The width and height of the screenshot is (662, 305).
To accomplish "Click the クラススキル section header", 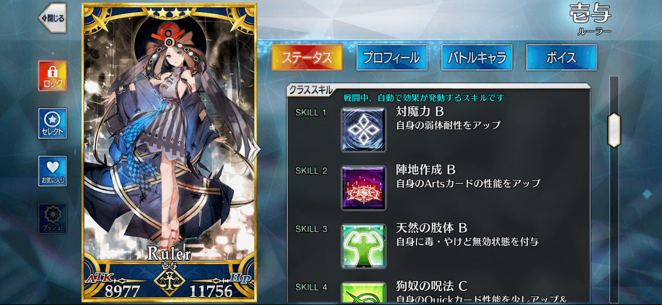I will point(311,90).
